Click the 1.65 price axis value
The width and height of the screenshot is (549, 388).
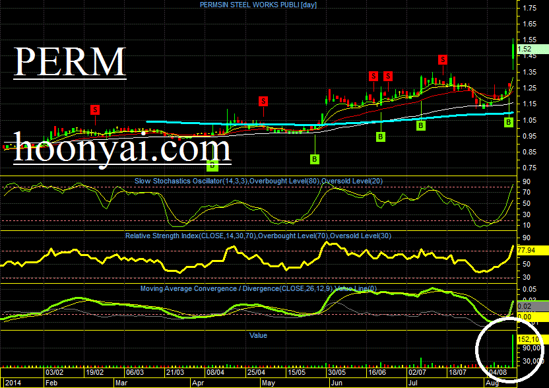point(529,24)
